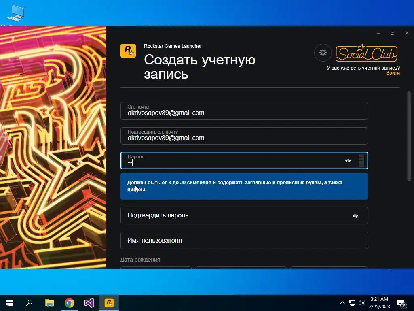Show password in Подтвердить пароль field
414x311 pixels.
[355, 216]
